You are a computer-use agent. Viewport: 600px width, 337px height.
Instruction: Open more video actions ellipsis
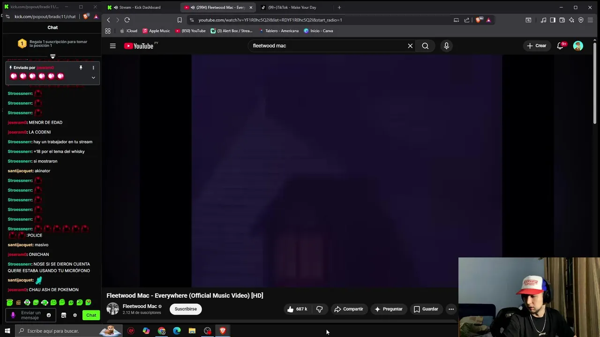(x=451, y=309)
